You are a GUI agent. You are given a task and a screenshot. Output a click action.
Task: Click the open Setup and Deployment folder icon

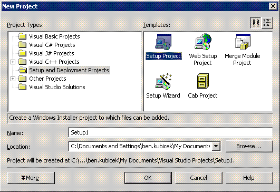click(23, 70)
